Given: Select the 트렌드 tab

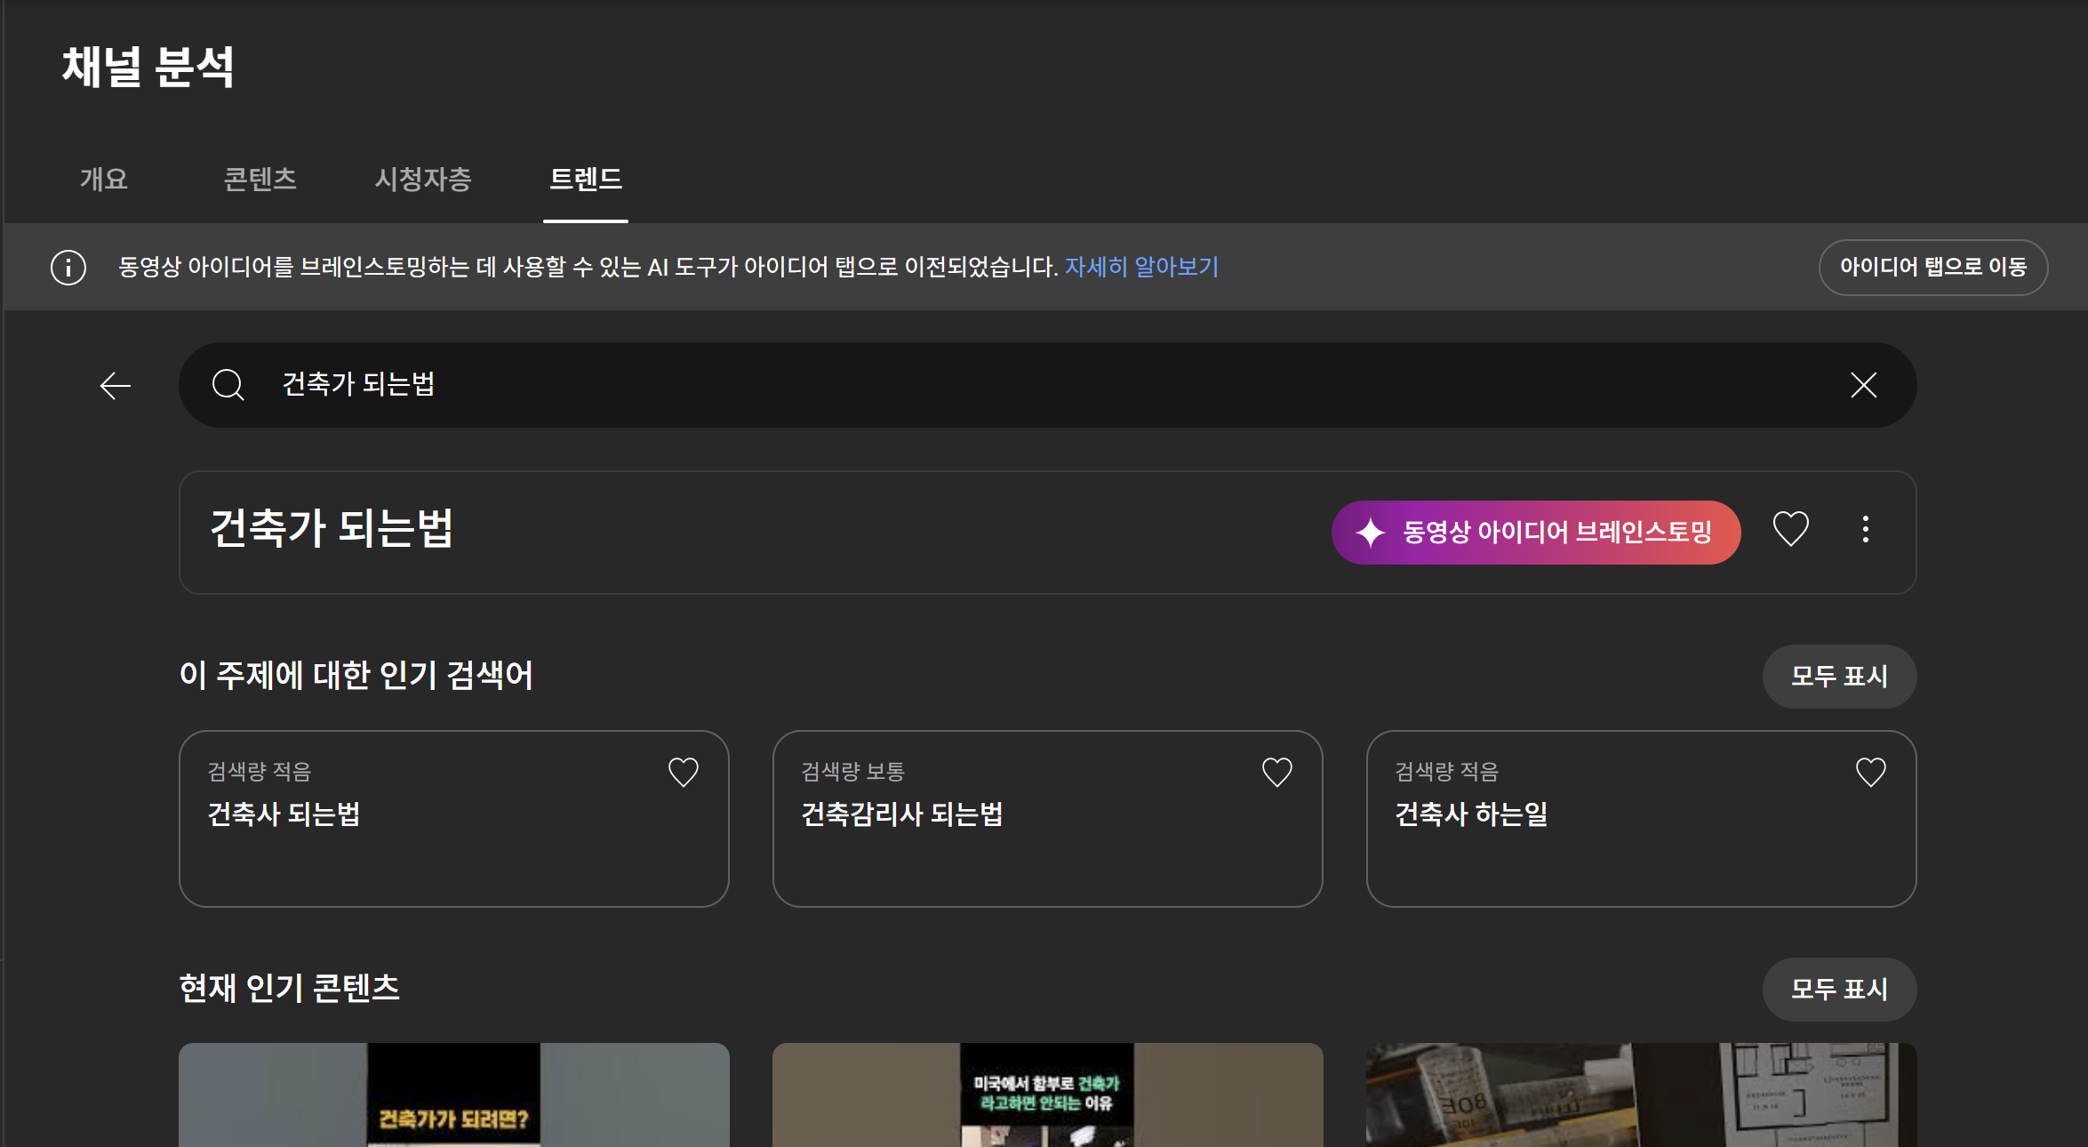Looking at the screenshot, I should pos(586,180).
